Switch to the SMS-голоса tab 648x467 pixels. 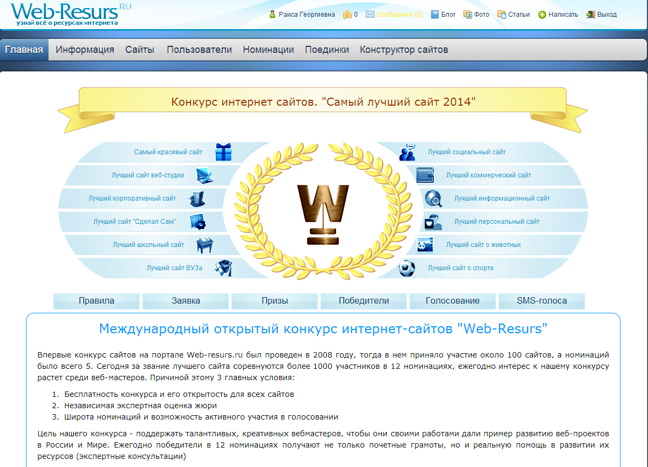pyautogui.click(x=542, y=301)
